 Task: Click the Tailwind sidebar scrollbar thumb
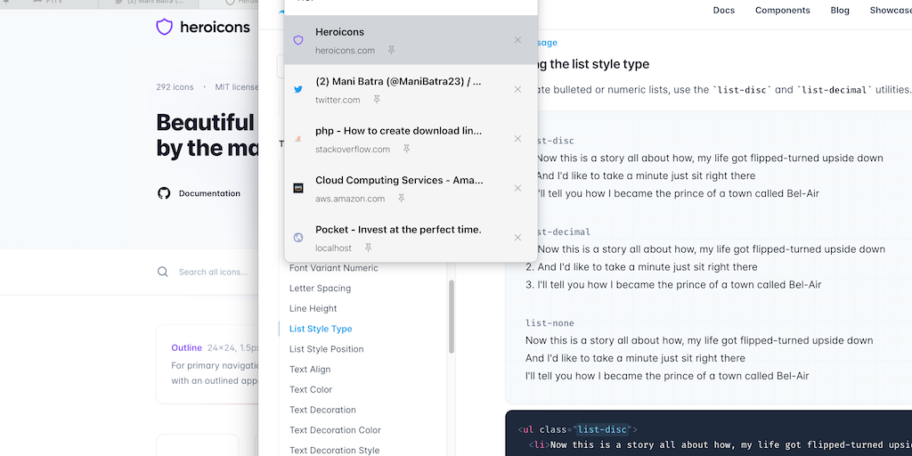tap(451, 316)
